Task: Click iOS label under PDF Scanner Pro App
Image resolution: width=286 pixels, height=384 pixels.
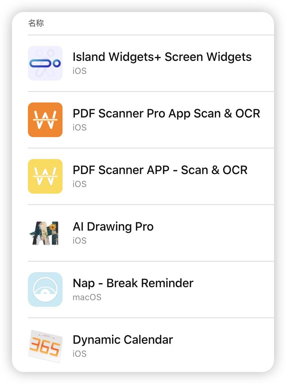Action: pyautogui.click(x=79, y=127)
